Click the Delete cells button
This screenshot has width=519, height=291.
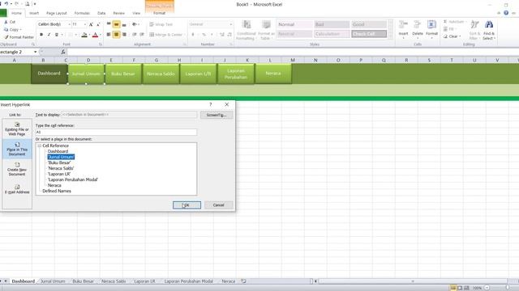[x=418, y=29]
